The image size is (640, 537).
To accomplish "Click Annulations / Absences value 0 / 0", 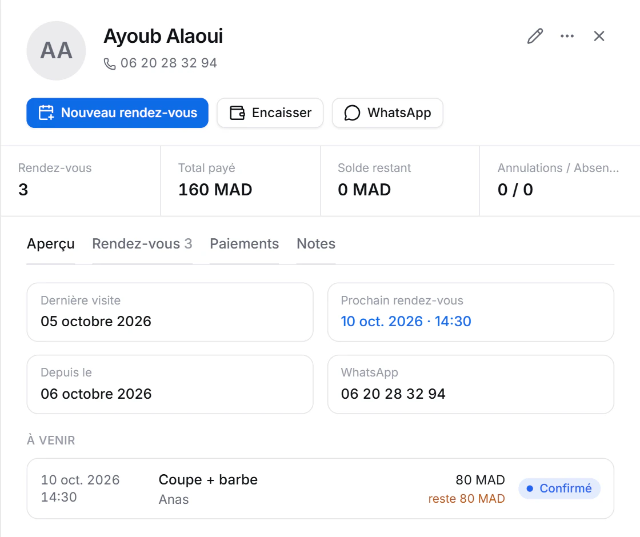I will pos(515,189).
